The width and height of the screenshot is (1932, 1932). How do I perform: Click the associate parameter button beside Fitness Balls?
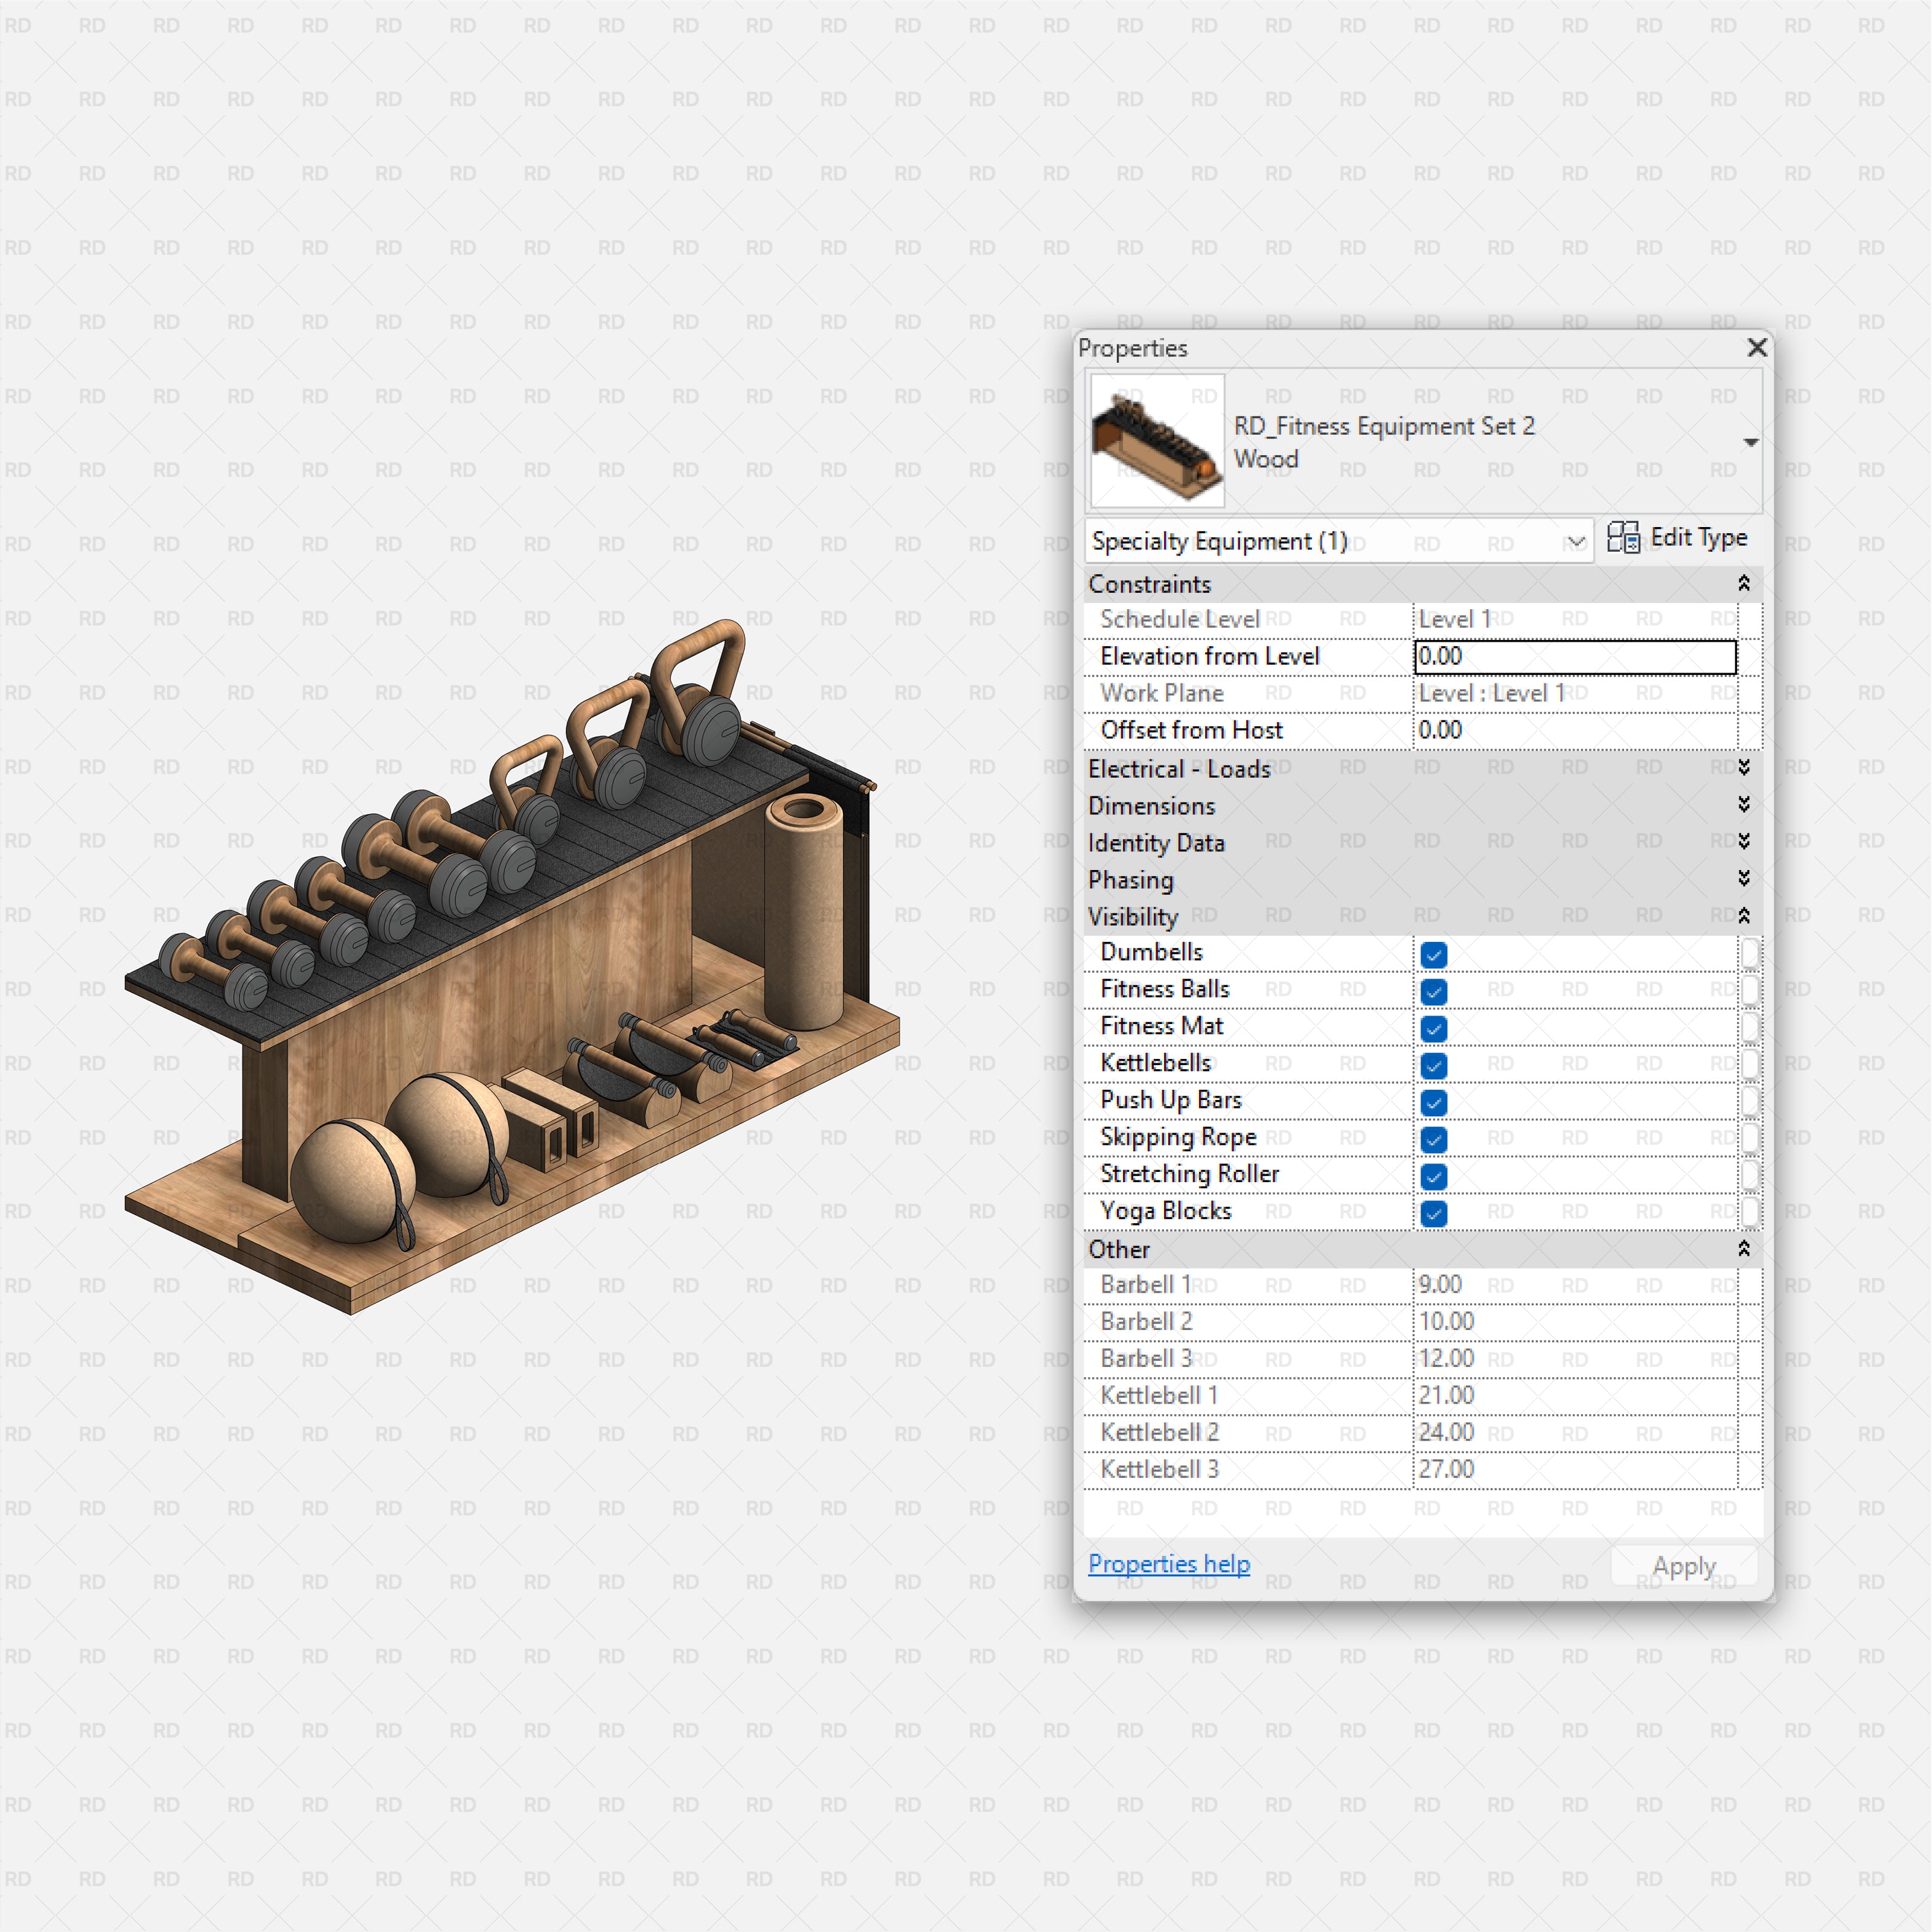pyautogui.click(x=1749, y=991)
